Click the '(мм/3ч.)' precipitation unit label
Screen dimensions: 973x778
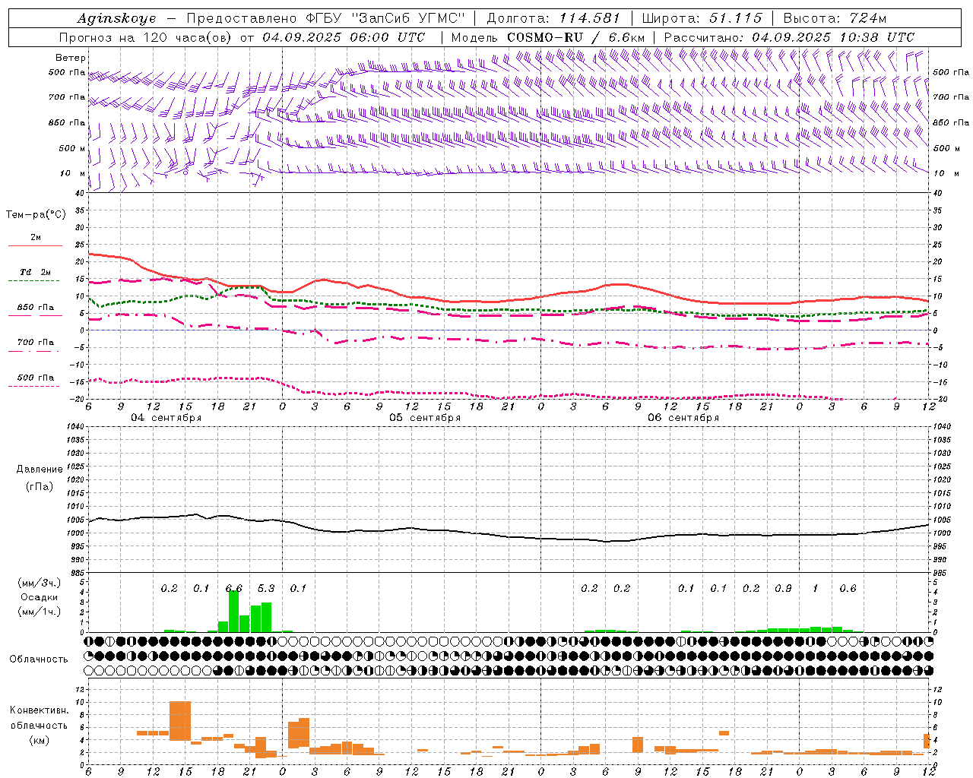pos(40,583)
